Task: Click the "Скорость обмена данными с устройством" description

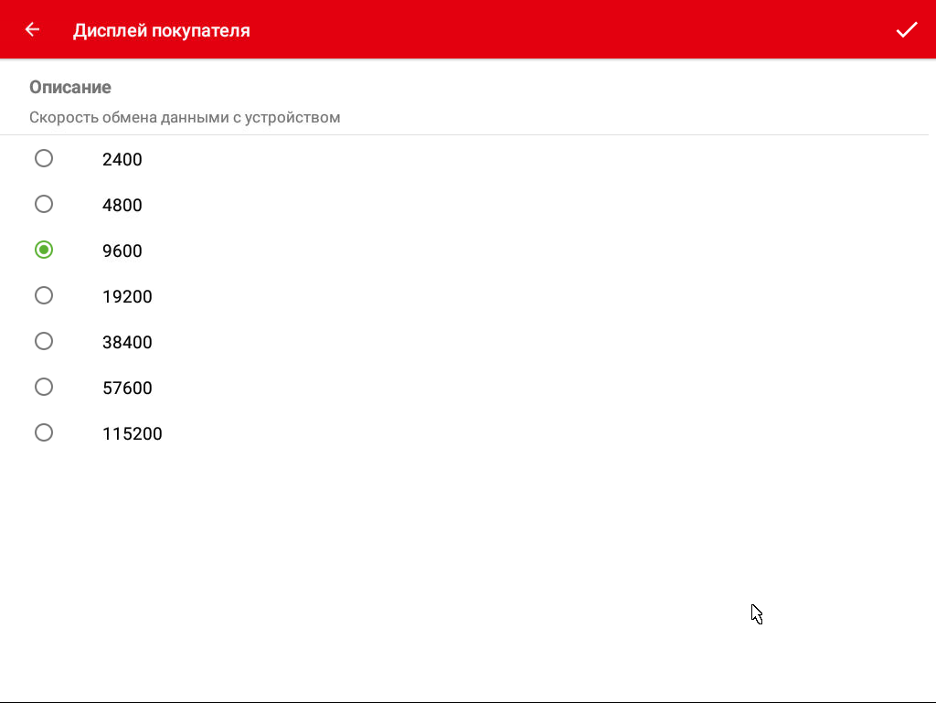Action: tap(185, 118)
